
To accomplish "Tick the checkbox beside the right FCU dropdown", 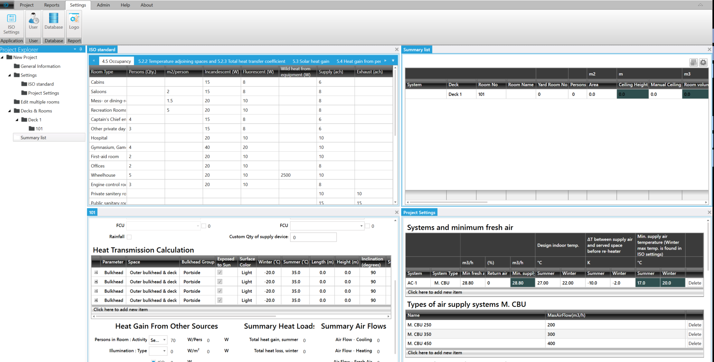I will tap(368, 226).
